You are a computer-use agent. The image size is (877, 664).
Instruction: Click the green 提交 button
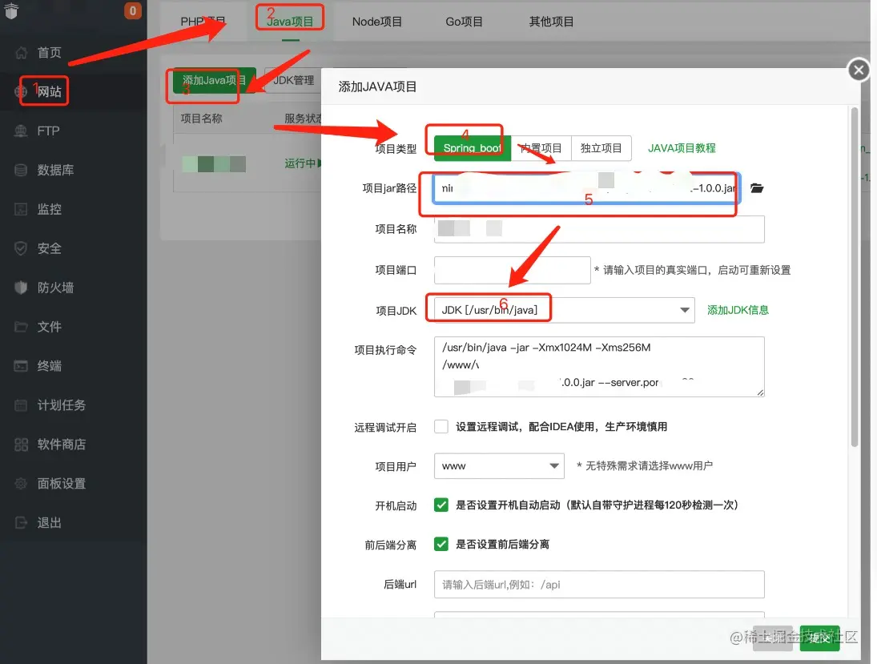pyautogui.click(x=820, y=638)
